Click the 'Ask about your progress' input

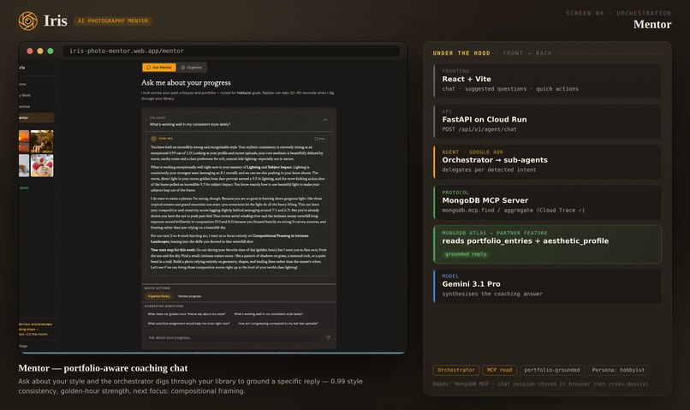coord(232,338)
